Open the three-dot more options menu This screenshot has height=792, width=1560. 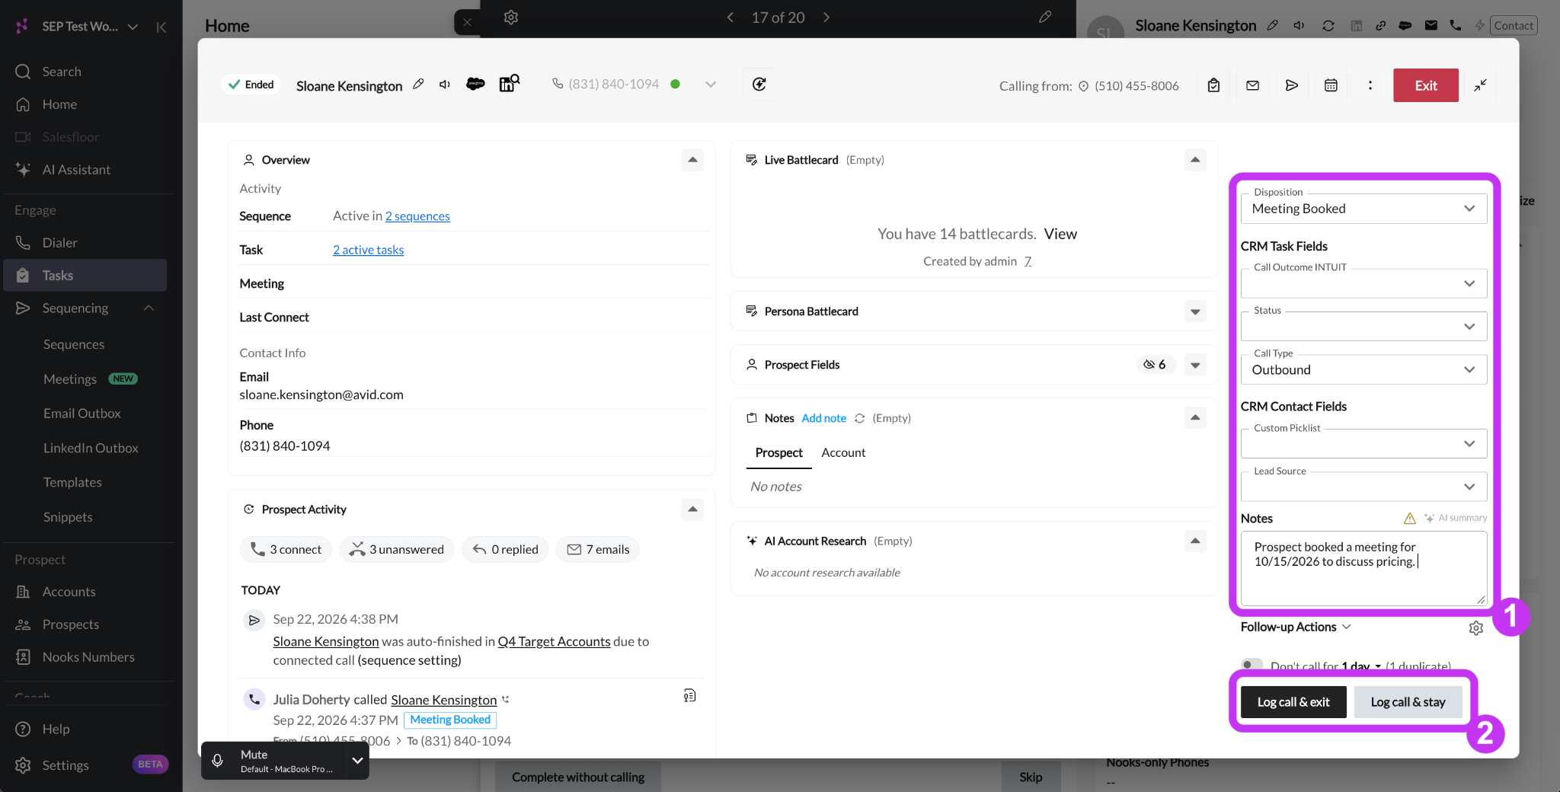coord(1370,85)
